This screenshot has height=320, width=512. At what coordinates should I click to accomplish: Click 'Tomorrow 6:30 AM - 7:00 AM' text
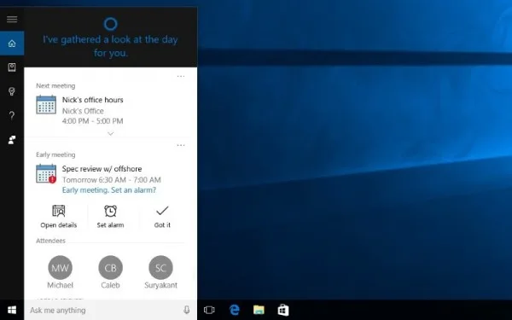(112, 180)
